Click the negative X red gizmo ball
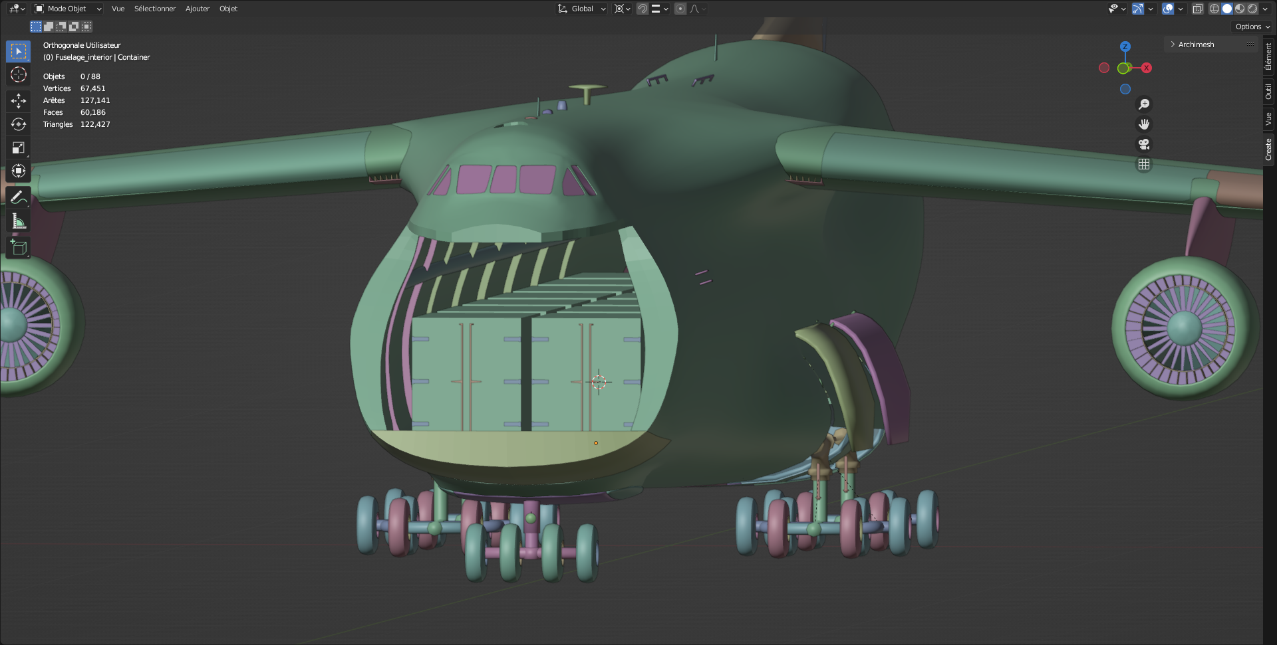 1104,68
